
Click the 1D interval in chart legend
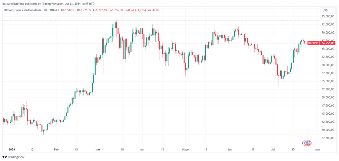(44, 10)
